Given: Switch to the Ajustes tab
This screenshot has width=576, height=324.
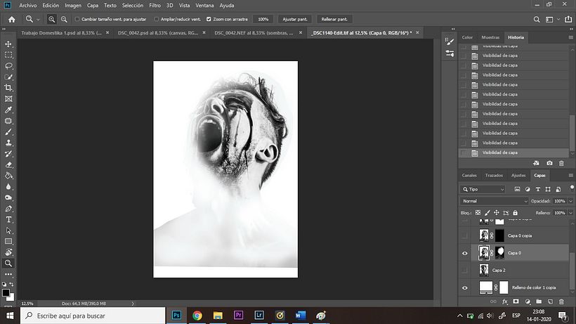Looking at the screenshot, I should point(518,176).
